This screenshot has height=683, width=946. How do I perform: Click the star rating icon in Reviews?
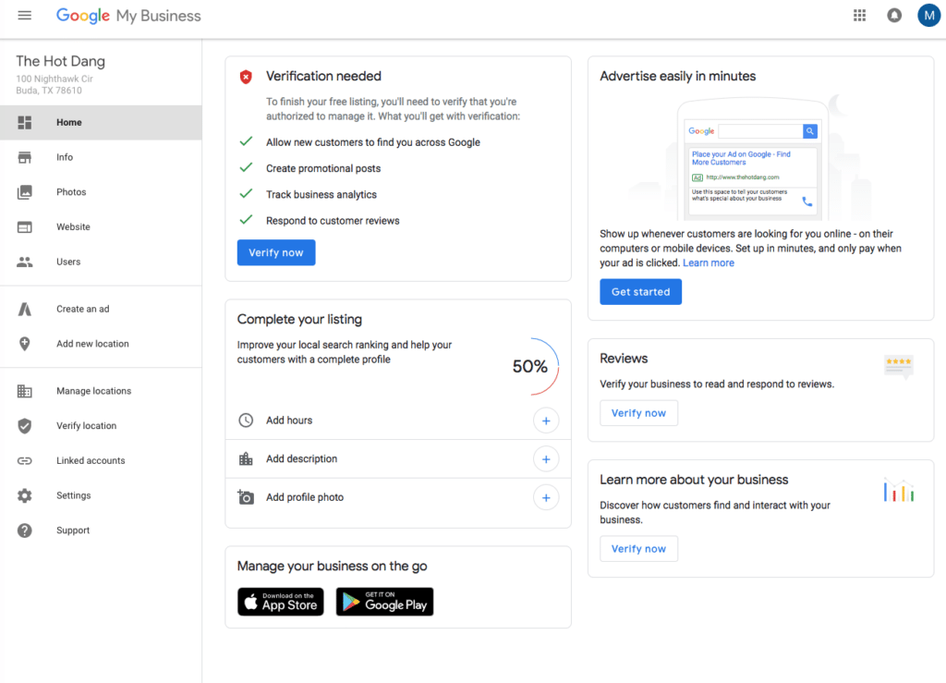click(x=898, y=366)
